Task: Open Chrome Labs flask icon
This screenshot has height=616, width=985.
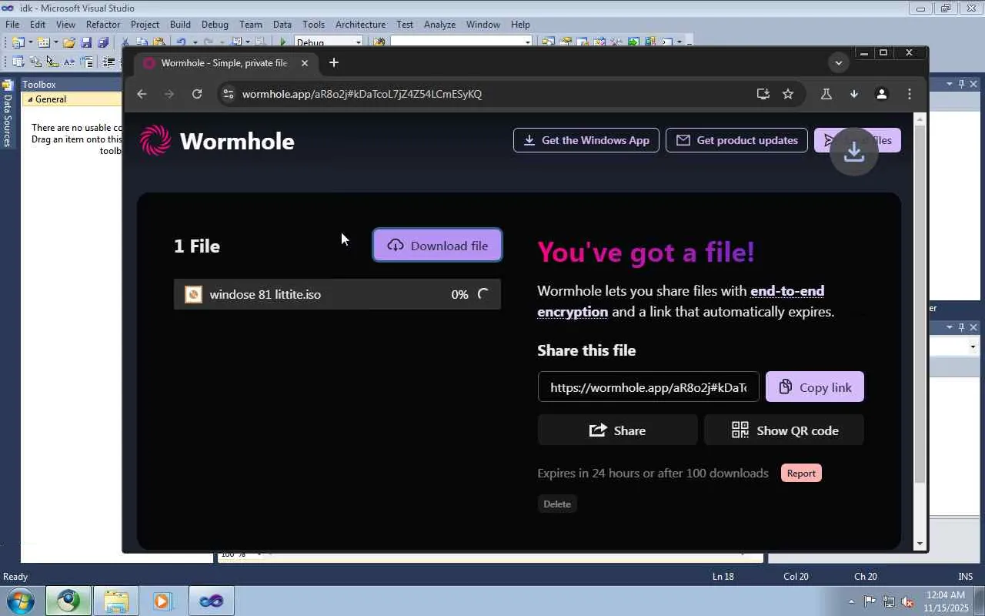Action: point(826,94)
